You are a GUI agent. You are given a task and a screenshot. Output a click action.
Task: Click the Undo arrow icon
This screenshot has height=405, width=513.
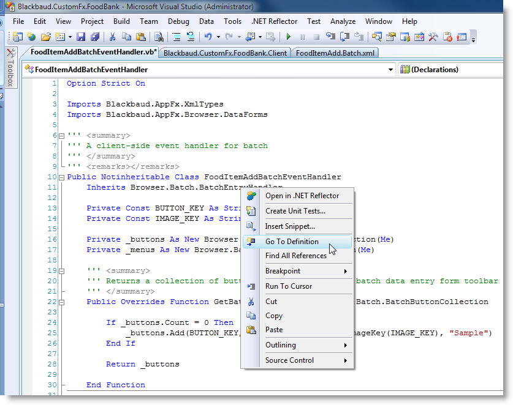(x=208, y=37)
